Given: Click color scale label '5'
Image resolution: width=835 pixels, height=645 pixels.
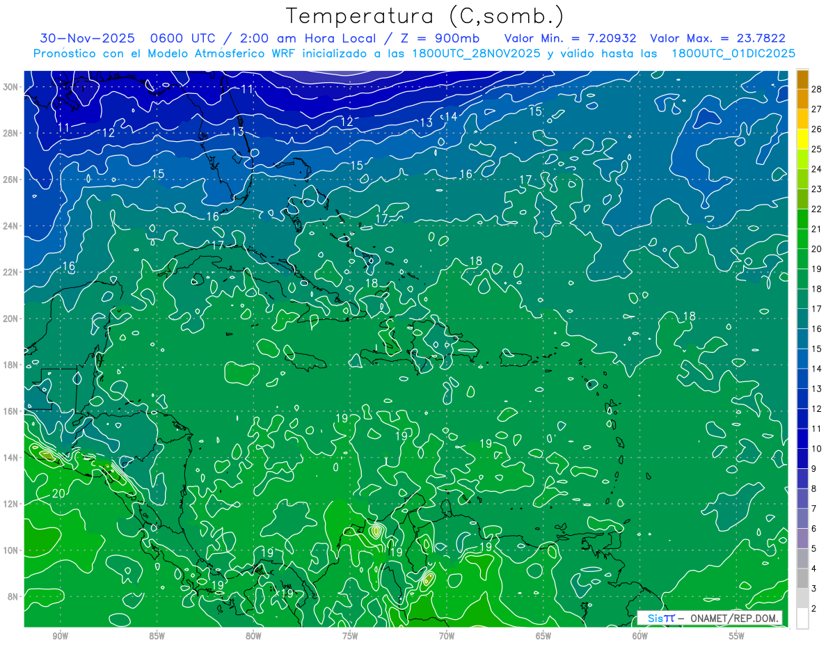Looking at the screenshot, I should pyautogui.click(x=813, y=548).
